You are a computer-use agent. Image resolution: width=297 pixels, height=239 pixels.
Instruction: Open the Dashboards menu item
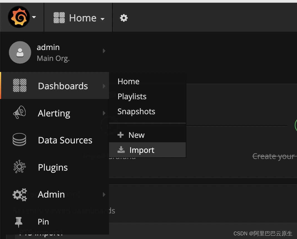pos(55,86)
